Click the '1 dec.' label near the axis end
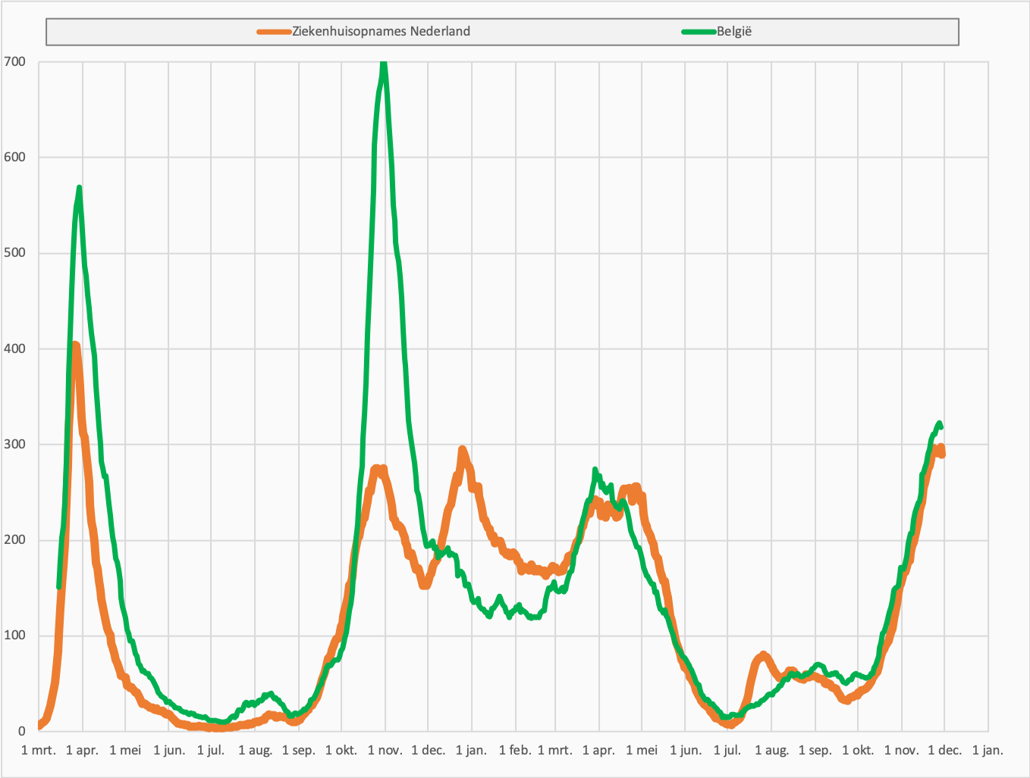 (x=945, y=751)
